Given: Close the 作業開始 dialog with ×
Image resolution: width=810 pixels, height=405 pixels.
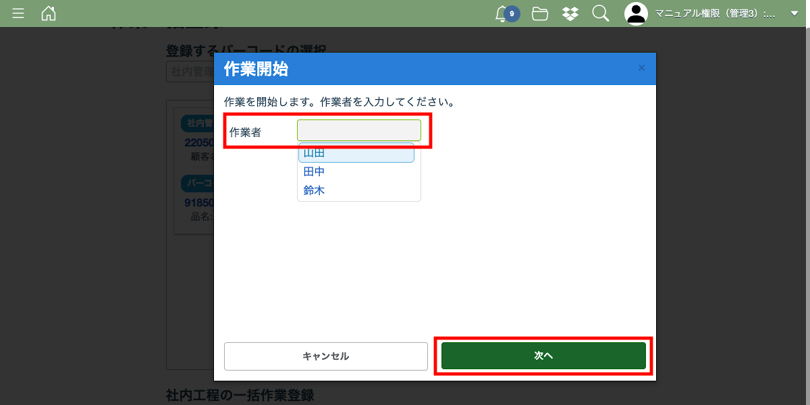Looking at the screenshot, I should coord(641,67).
